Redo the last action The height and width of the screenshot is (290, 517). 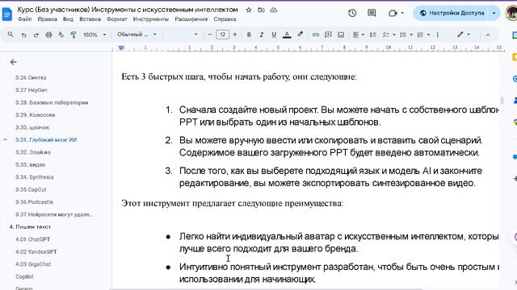(x=36, y=35)
